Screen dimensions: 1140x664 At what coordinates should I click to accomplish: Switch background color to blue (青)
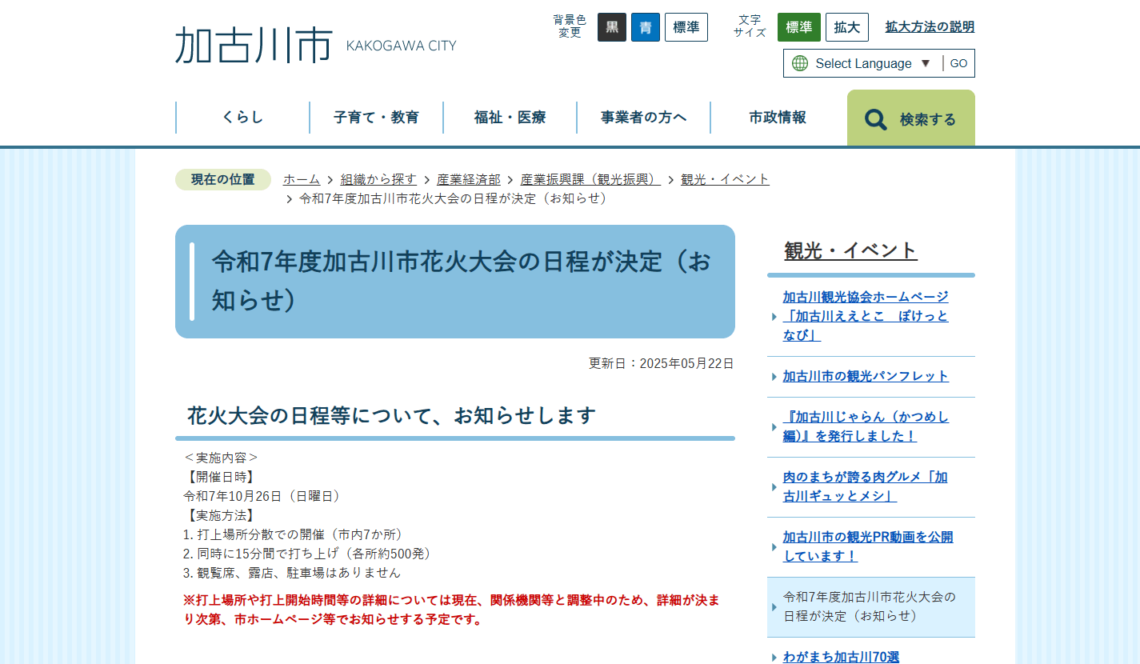[x=646, y=27]
